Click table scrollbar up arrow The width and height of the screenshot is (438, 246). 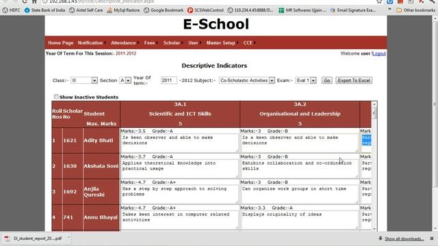(x=374, y=105)
